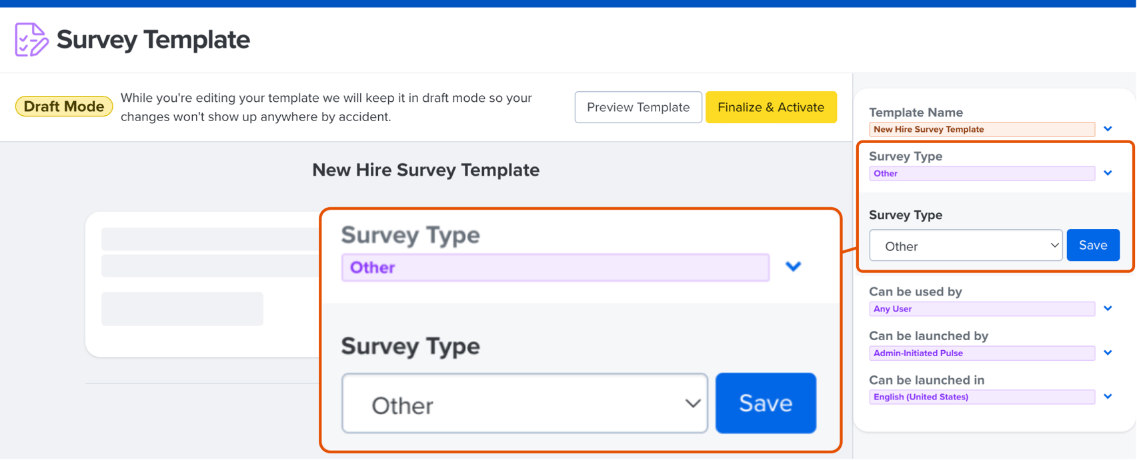
Task: Click the New Hire Survey Template heading
Action: click(425, 170)
